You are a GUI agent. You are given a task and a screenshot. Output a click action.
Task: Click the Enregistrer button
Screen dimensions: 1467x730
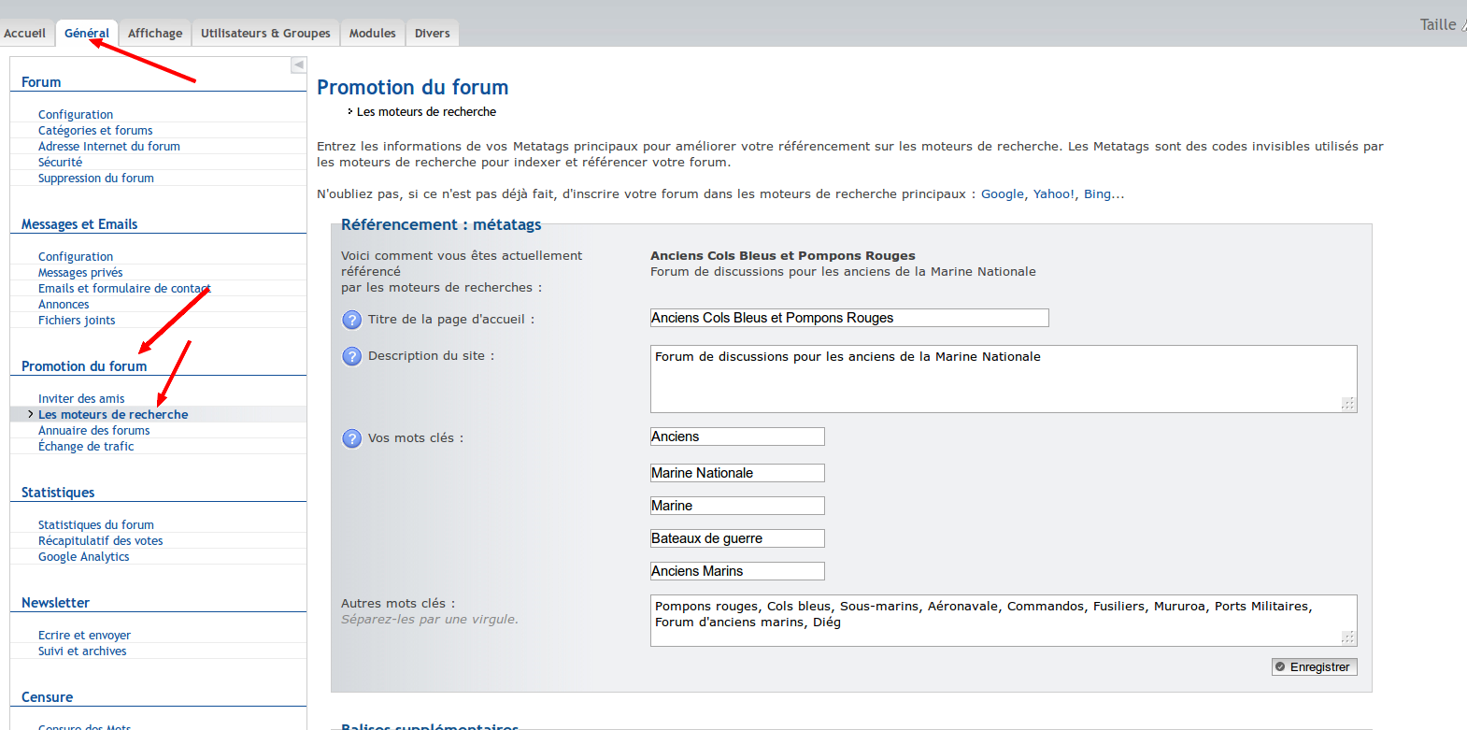click(1314, 666)
